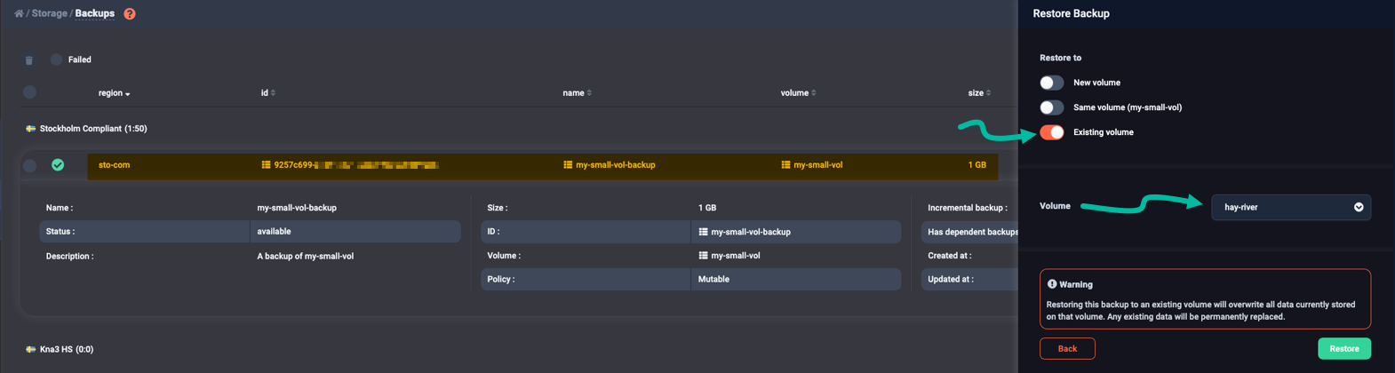
Task: Click the list icon in the details ID field
Action: pyautogui.click(x=703, y=232)
